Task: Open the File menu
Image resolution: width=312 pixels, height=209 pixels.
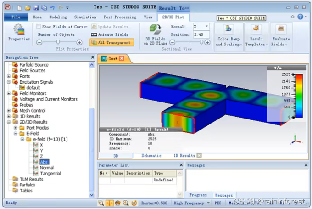Action: click(16, 17)
